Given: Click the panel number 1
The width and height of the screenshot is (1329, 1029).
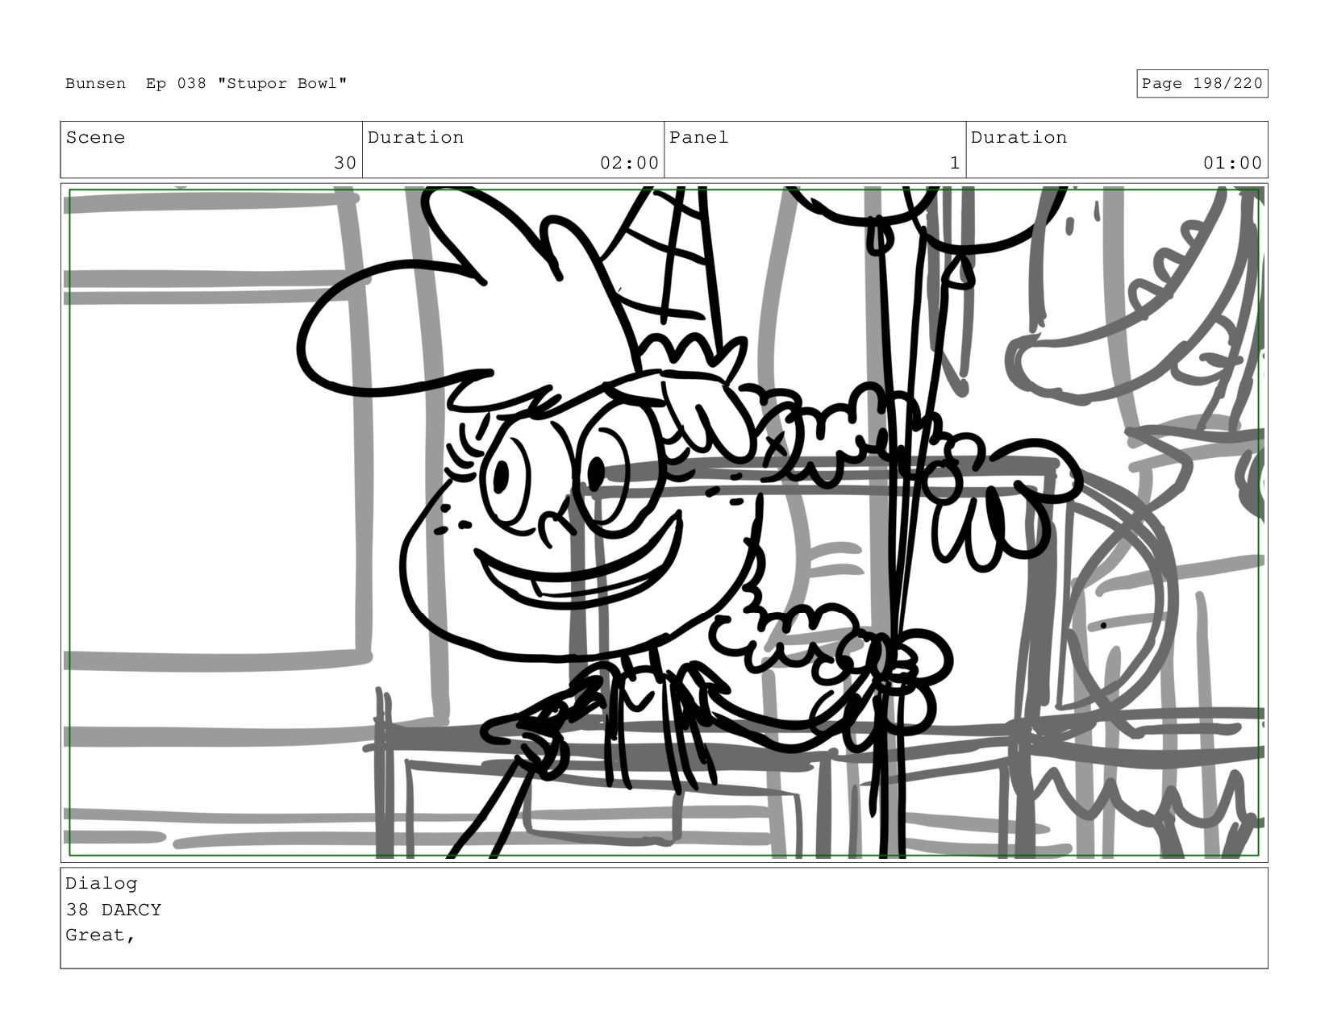Looking at the screenshot, I should click(x=955, y=164).
